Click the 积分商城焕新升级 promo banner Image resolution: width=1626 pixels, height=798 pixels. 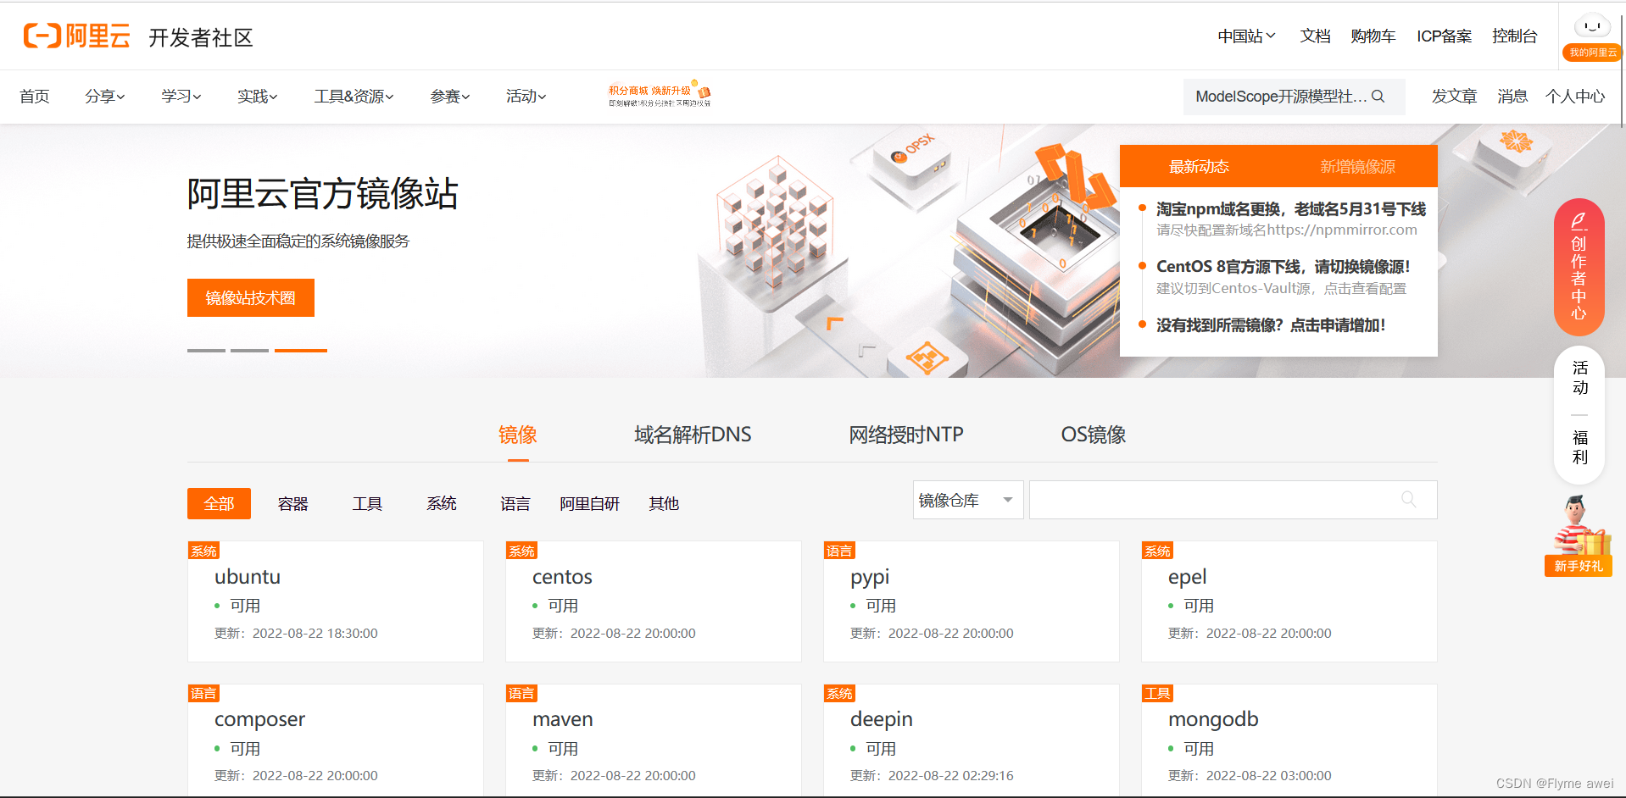pos(655,93)
